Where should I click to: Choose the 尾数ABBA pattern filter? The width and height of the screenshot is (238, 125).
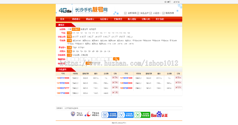[104, 41]
